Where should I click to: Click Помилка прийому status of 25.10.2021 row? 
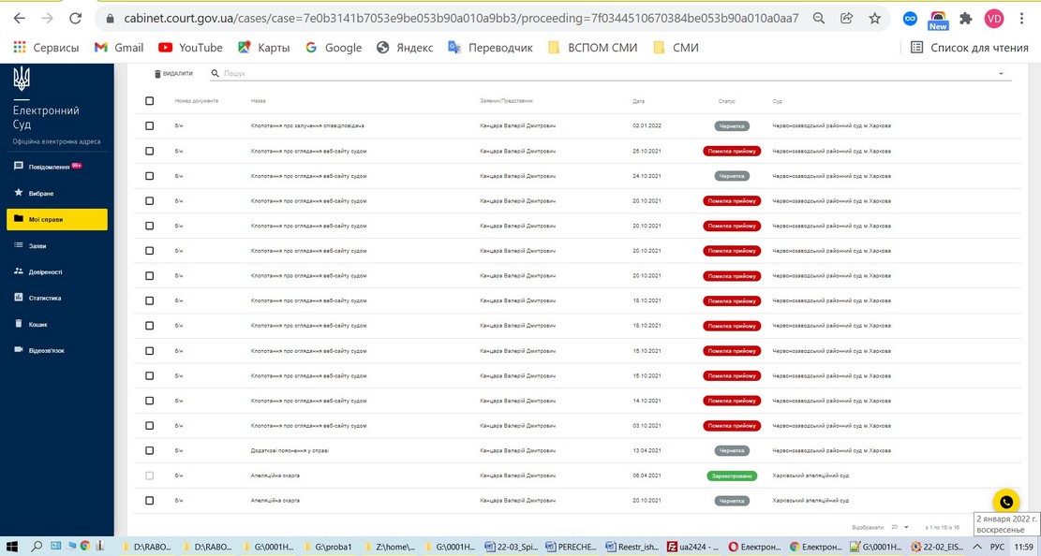pyautogui.click(x=732, y=152)
